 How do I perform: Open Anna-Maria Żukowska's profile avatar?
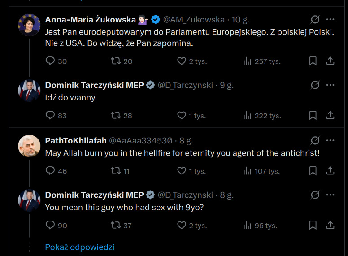click(x=29, y=25)
